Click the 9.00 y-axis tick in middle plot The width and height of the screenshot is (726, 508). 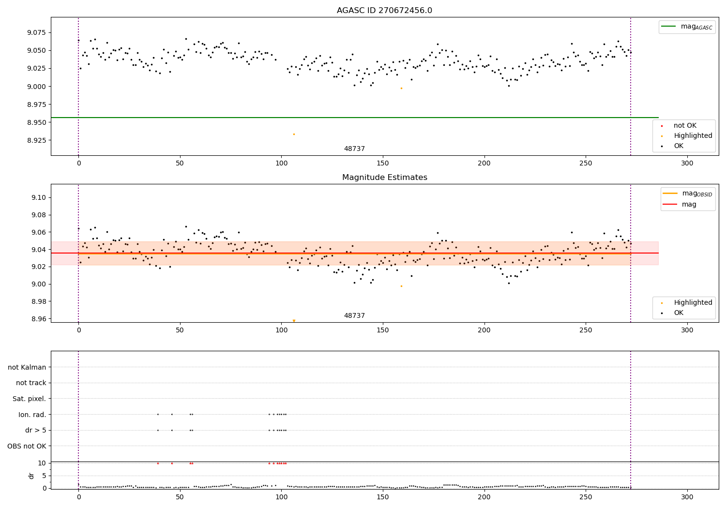(x=38, y=284)
